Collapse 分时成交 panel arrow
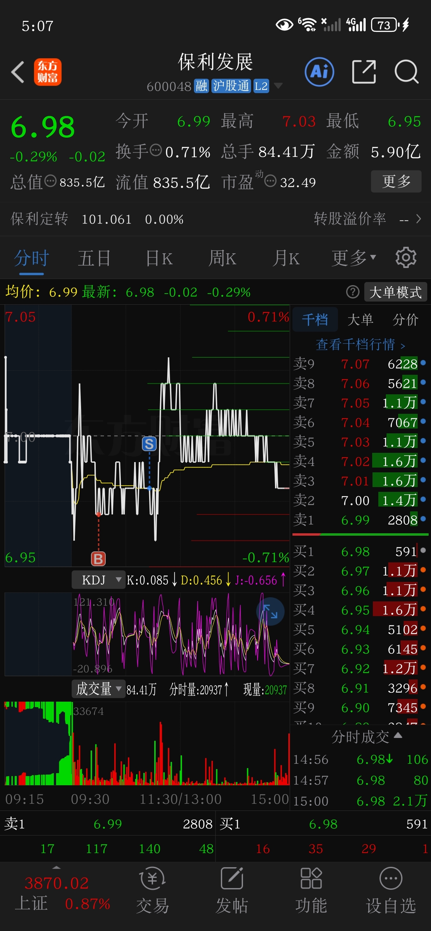Screen dimensions: 431x931 [398, 735]
